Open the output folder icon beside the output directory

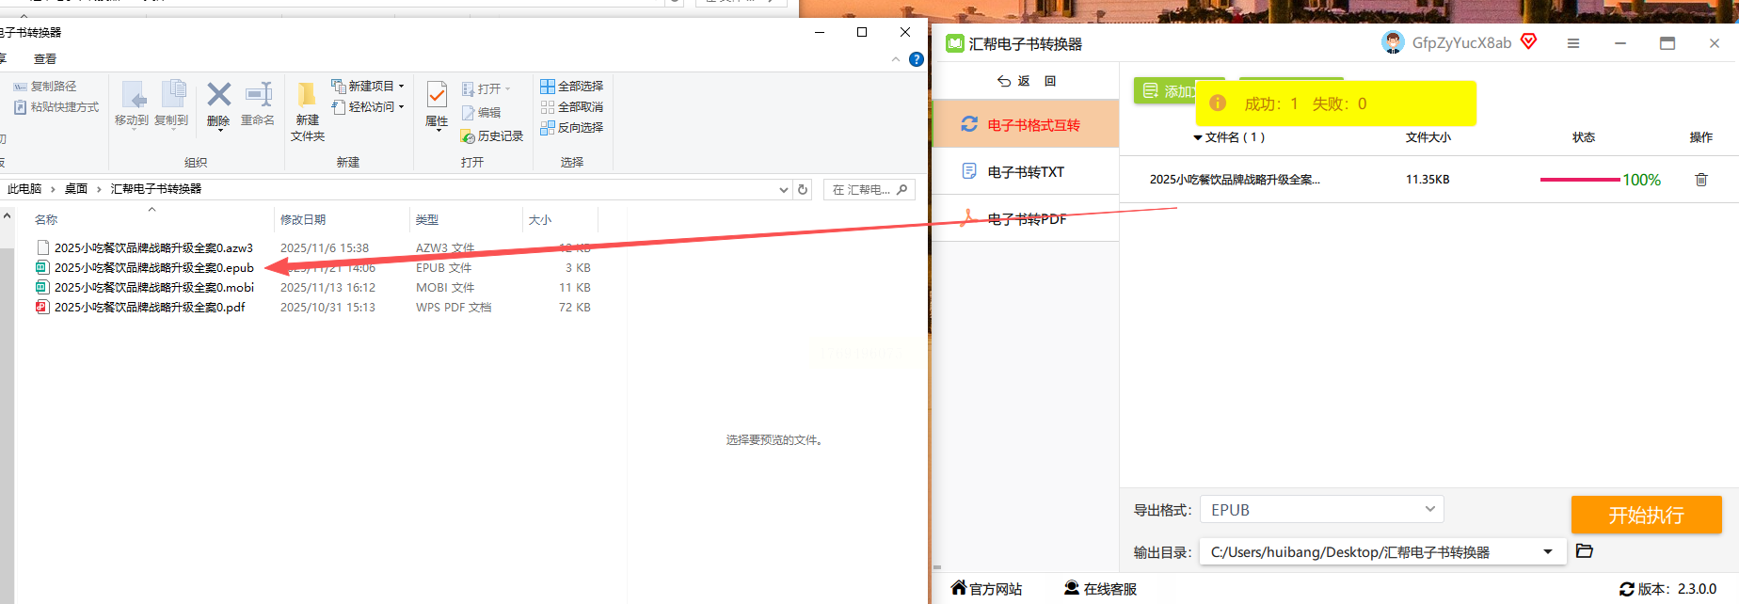1585,551
